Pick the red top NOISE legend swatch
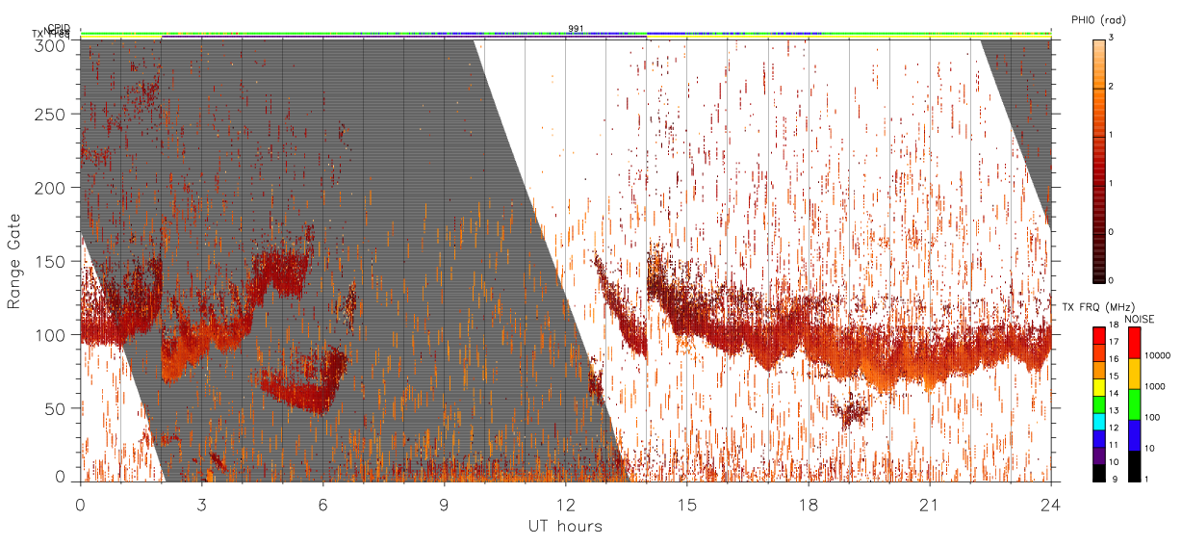This screenshot has height=546, width=1182. pos(1134,343)
